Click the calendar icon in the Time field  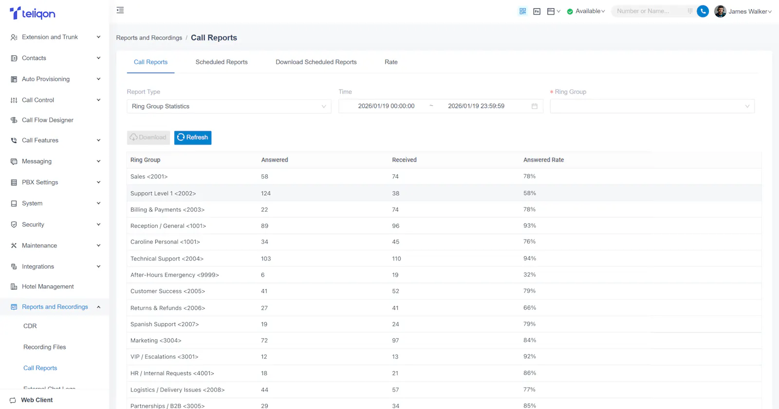534,106
